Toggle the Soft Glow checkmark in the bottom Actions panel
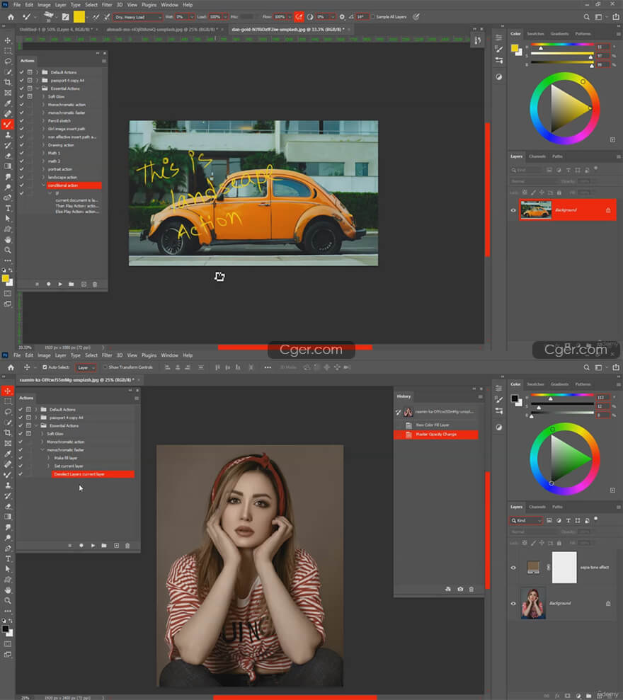 point(21,434)
